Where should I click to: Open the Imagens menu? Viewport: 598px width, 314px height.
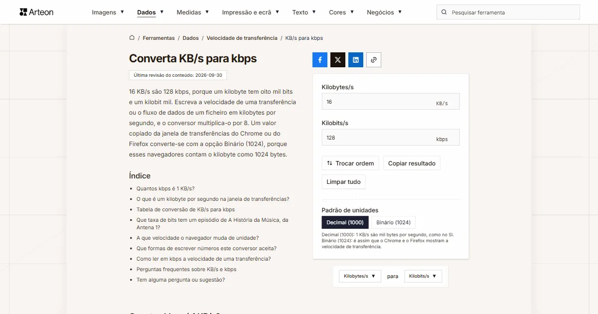(108, 12)
